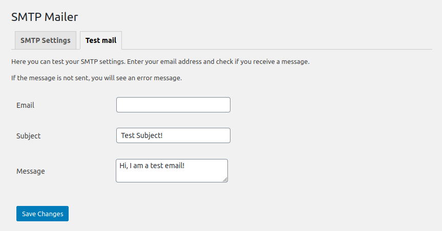Viewport: 442px width, 231px height.
Task: Click the word 'Hi' in the Message textarea
Action: [x=123, y=166]
